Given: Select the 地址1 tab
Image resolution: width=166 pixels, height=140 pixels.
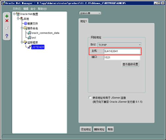Looking at the screenshot, I should (83, 21).
